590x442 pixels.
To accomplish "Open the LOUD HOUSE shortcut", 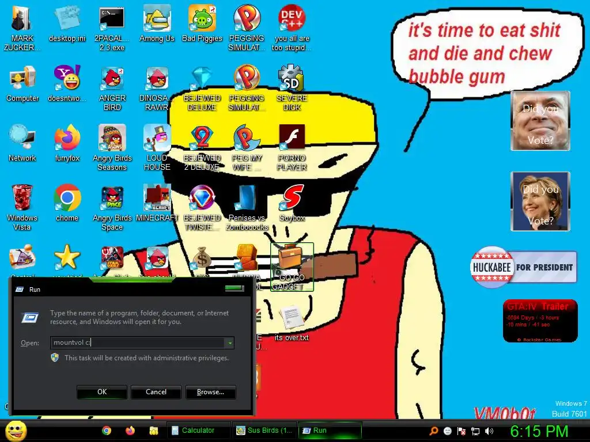I will click(x=157, y=148).
